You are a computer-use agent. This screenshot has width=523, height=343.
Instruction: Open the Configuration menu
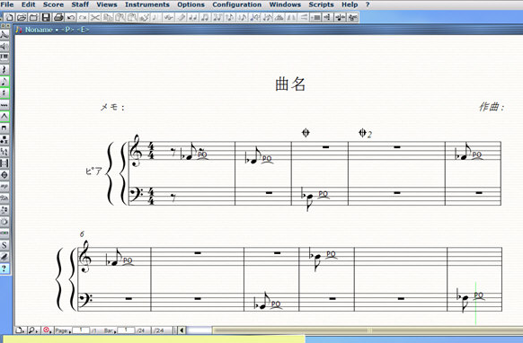237,4
